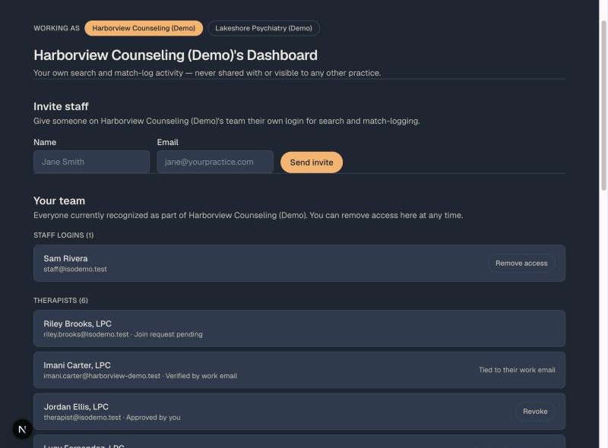The image size is (608, 448).
Task: Click imani.carter@harborview-demo.test verified line
Action: point(141,376)
